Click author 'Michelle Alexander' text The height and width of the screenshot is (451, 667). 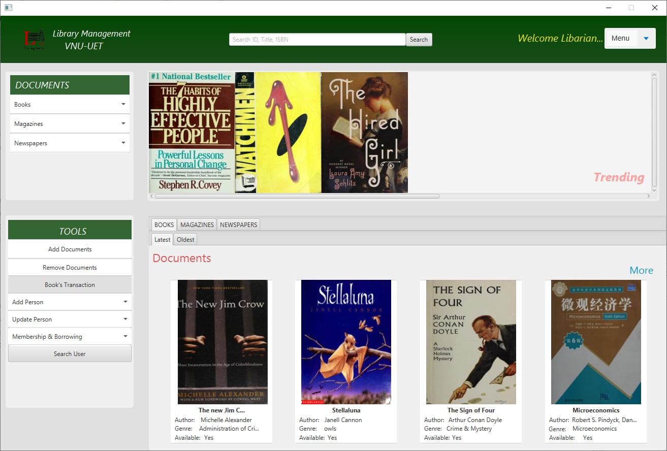click(x=226, y=420)
